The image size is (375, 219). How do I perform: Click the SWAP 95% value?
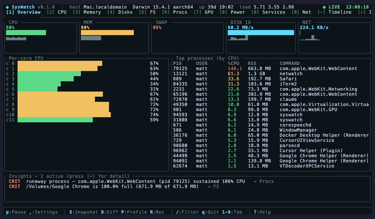click(x=157, y=28)
